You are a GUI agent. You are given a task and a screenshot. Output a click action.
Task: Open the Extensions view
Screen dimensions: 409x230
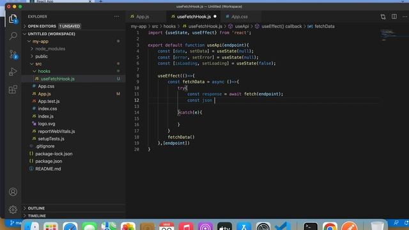13,89
